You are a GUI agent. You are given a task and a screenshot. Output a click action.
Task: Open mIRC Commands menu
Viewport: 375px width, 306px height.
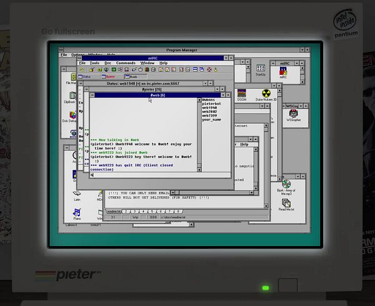pos(126,63)
